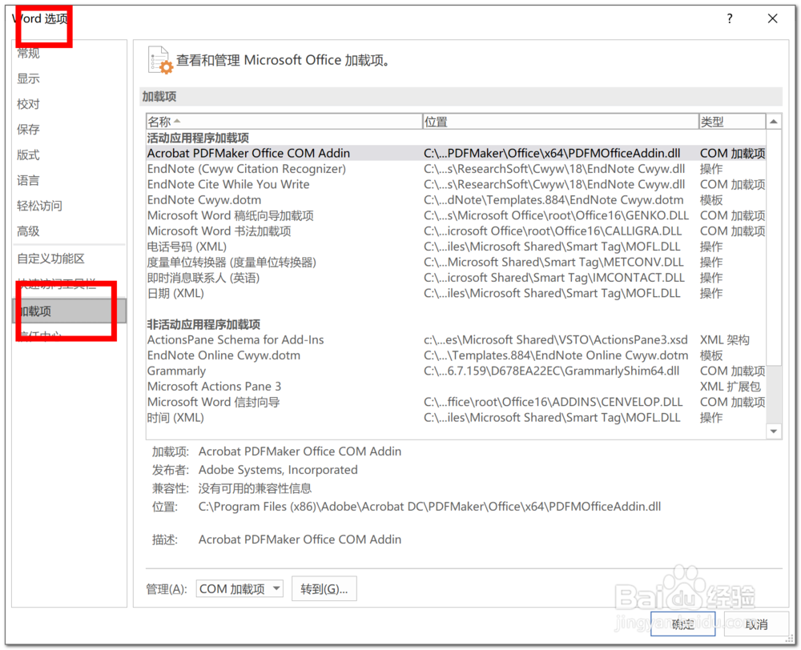The width and height of the screenshot is (801, 650).
Task: Select Microsoft Word 信封向导 entry
Action: 456,403
